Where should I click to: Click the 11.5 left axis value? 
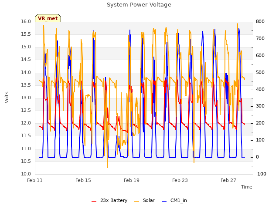(26, 136)
